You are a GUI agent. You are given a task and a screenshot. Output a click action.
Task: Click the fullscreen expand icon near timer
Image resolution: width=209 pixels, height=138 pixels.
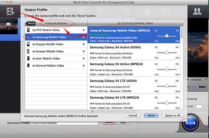[x=206, y=80]
